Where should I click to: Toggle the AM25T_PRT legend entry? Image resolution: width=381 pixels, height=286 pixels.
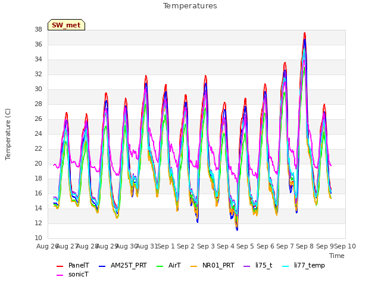pos(123,265)
